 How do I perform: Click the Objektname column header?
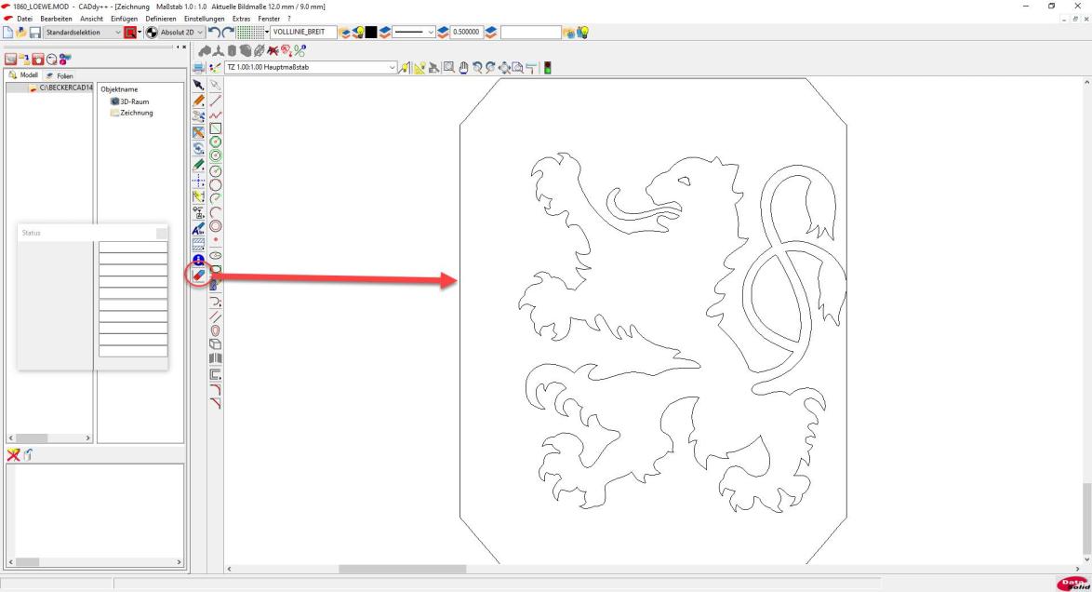click(x=119, y=89)
